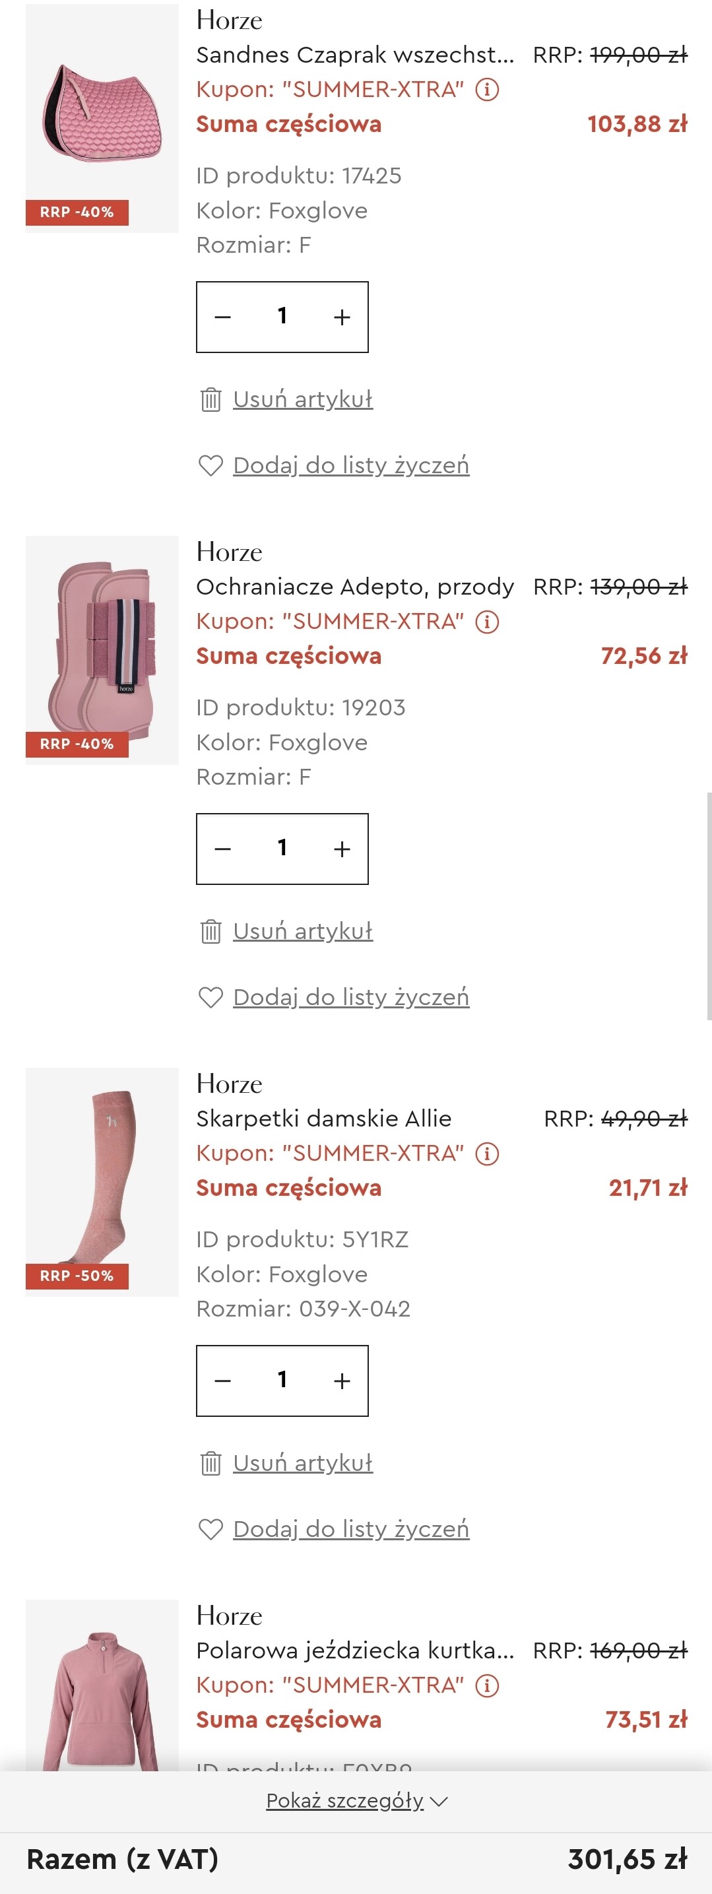The height and width of the screenshot is (1894, 712).
Task: Increase quantity of Sandnes Czaprak saddle pad
Action: tap(341, 317)
